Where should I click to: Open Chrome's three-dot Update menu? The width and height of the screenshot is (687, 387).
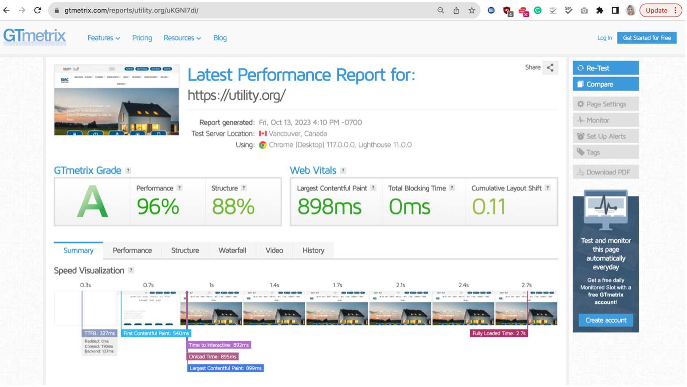click(675, 10)
